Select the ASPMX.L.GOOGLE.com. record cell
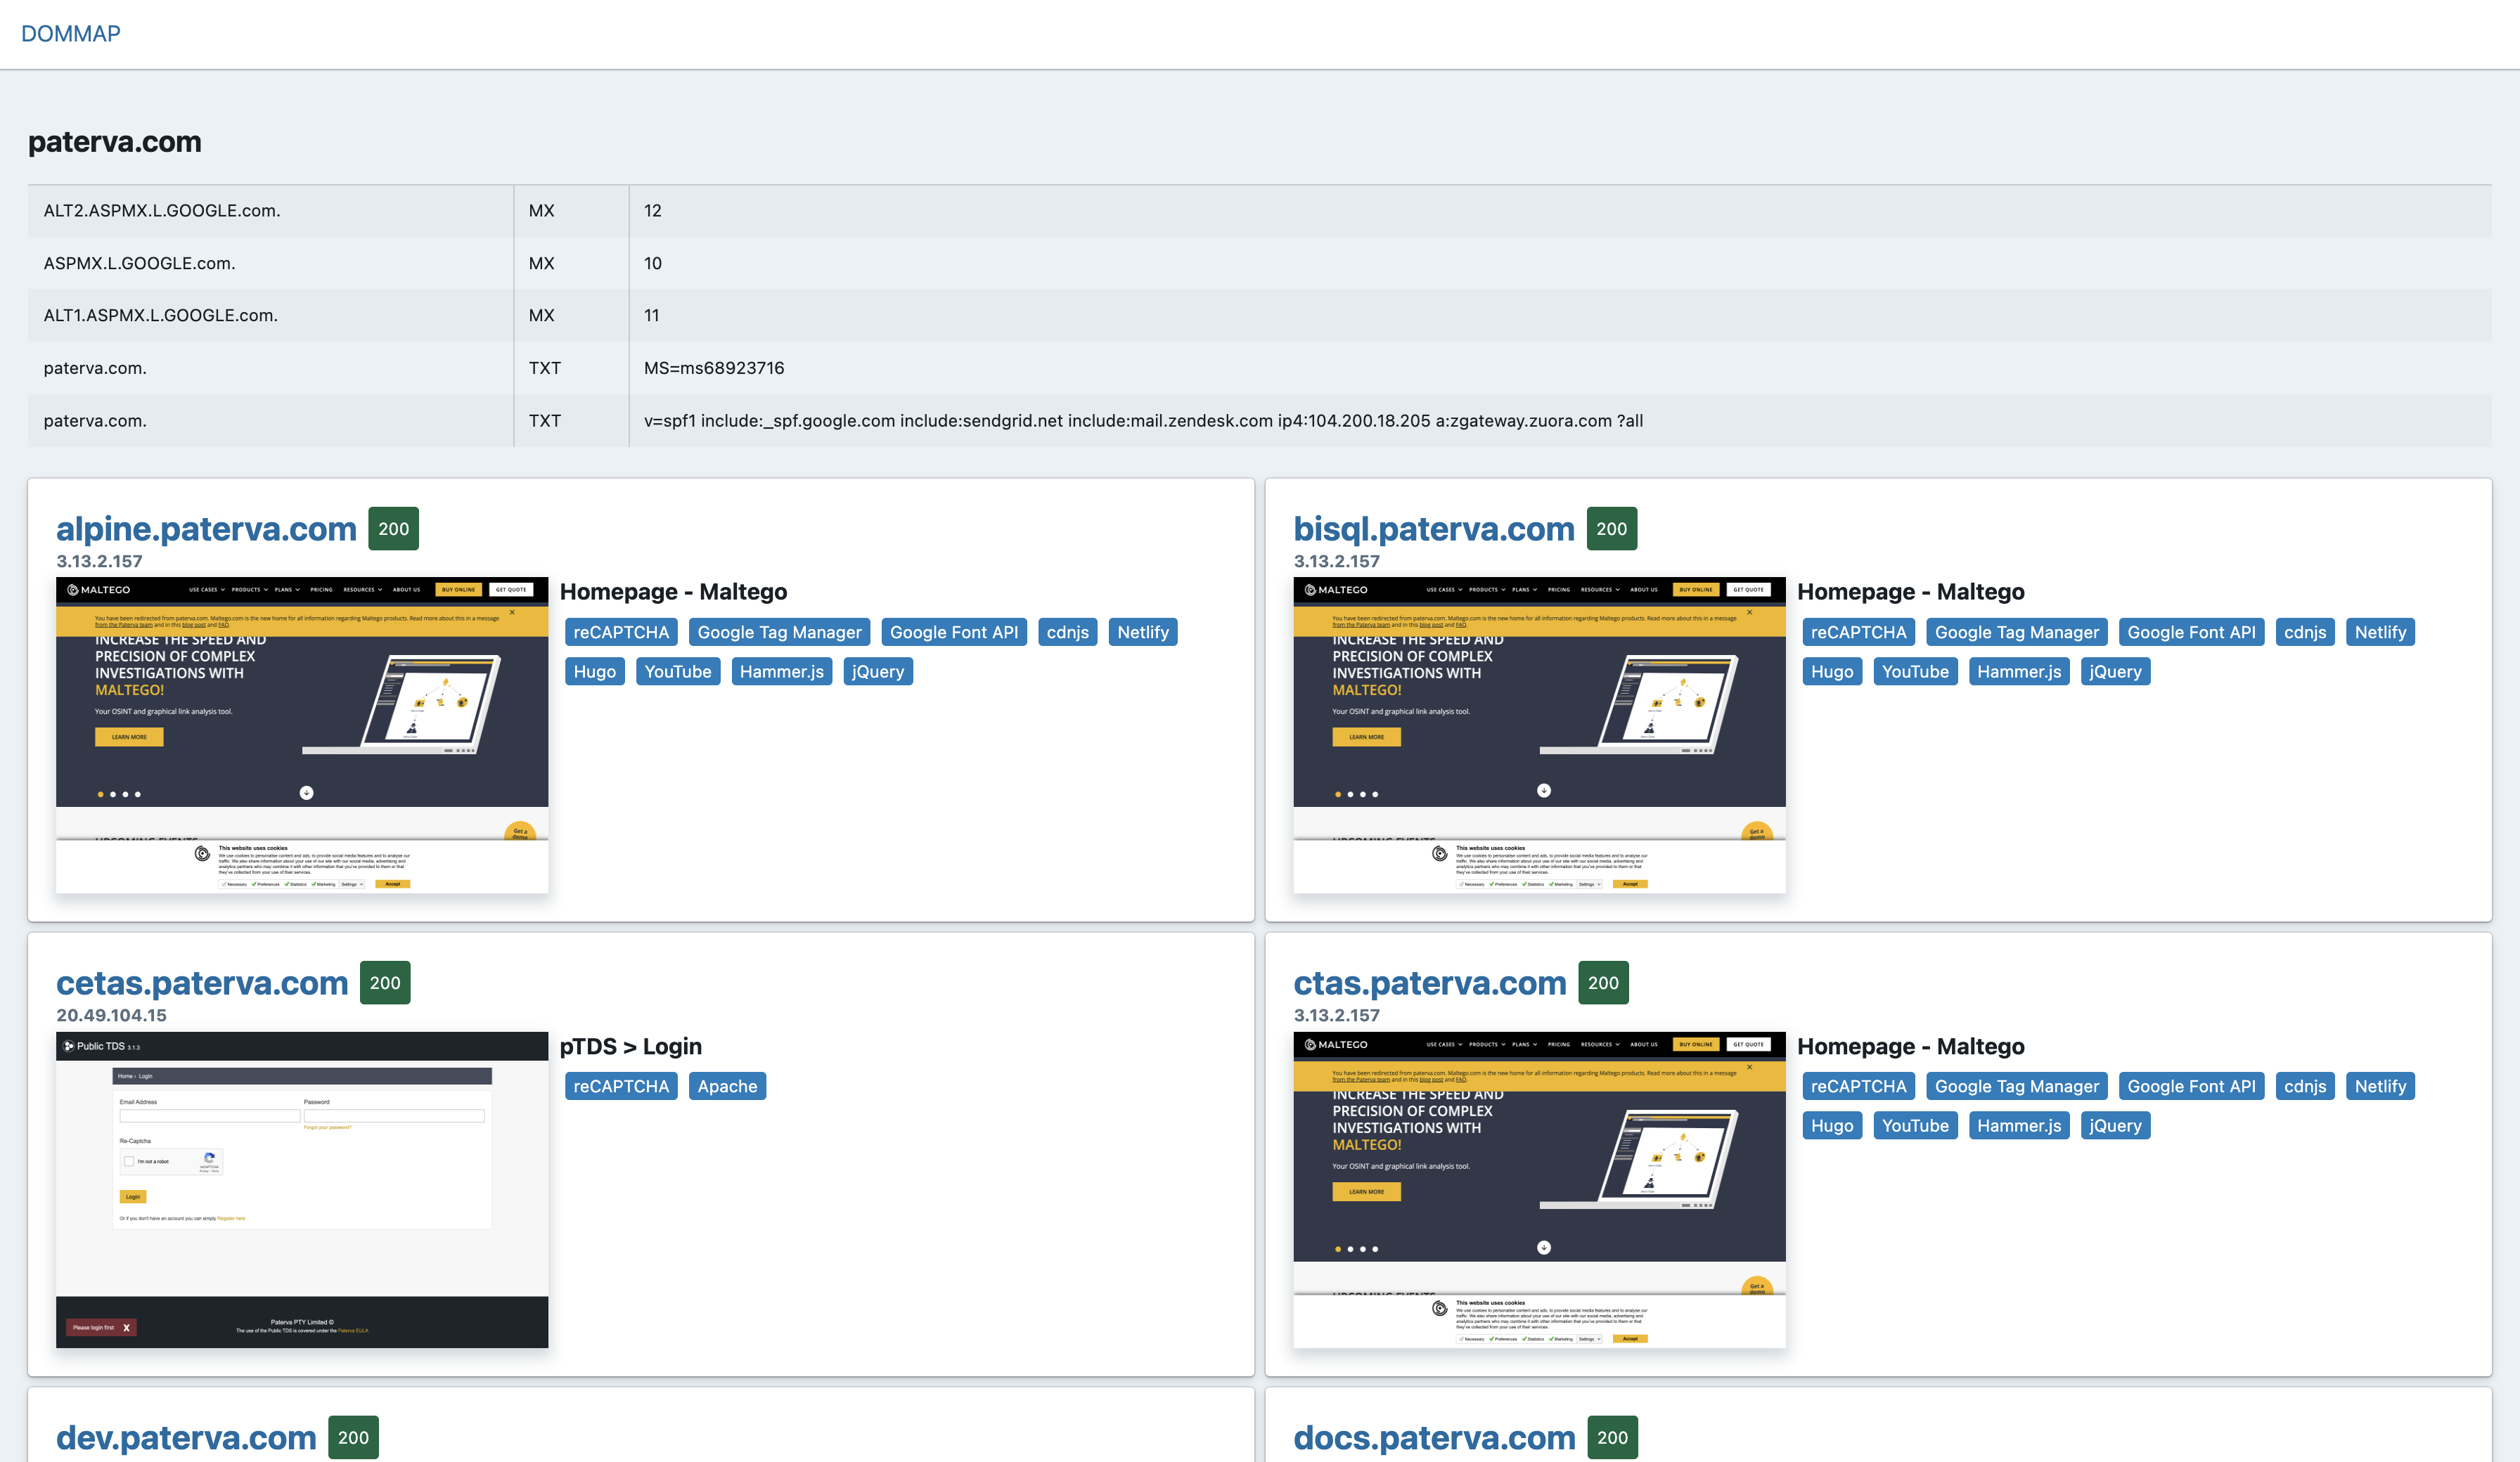Image resolution: width=2520 pixels, height=1462 pixels. (270, 263)
